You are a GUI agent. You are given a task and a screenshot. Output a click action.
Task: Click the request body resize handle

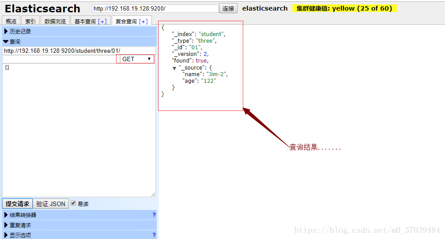(x=153, y=195)
